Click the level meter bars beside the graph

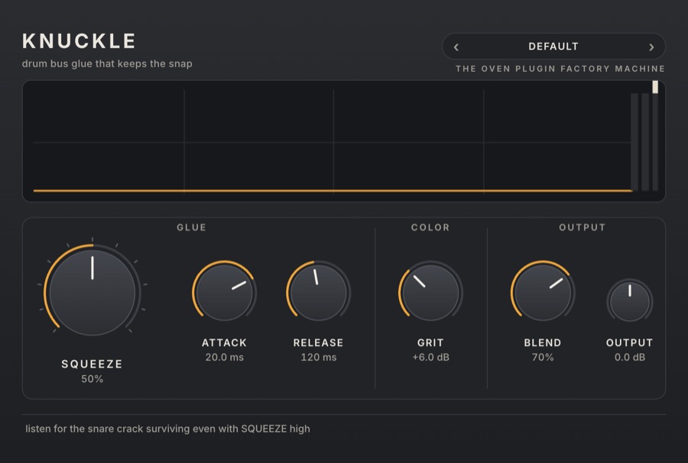tap(644, 142)
